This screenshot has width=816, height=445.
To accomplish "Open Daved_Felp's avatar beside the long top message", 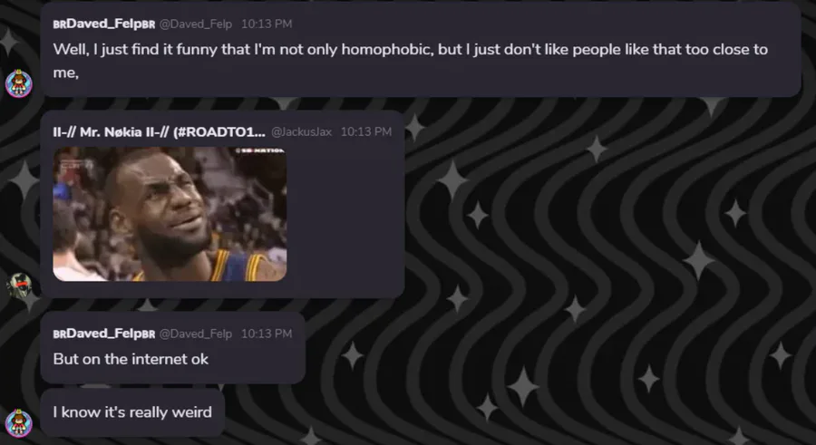I will coord(19,83).
